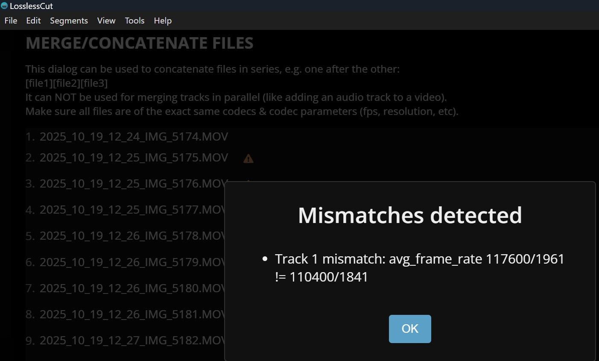Click the Track 1 avg_frame_rate mismatch message

tap(419, 268)
